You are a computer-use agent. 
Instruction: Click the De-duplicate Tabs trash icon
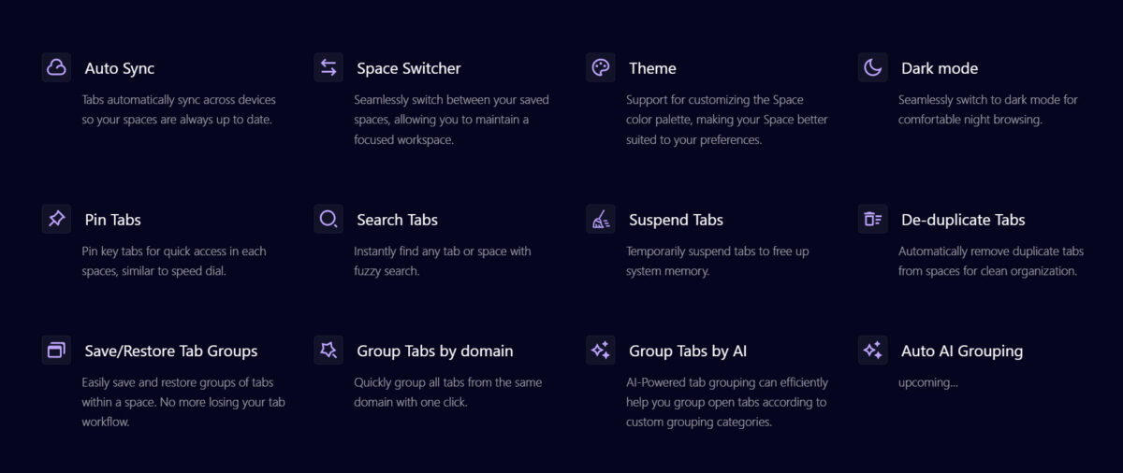click(x=873, y=219)
